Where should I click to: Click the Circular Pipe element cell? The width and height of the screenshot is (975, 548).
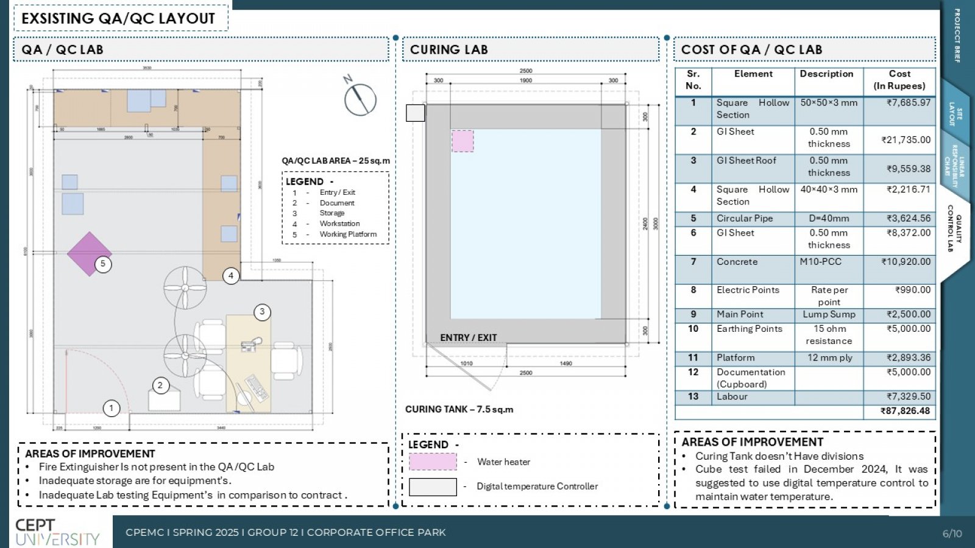(753, 219)
